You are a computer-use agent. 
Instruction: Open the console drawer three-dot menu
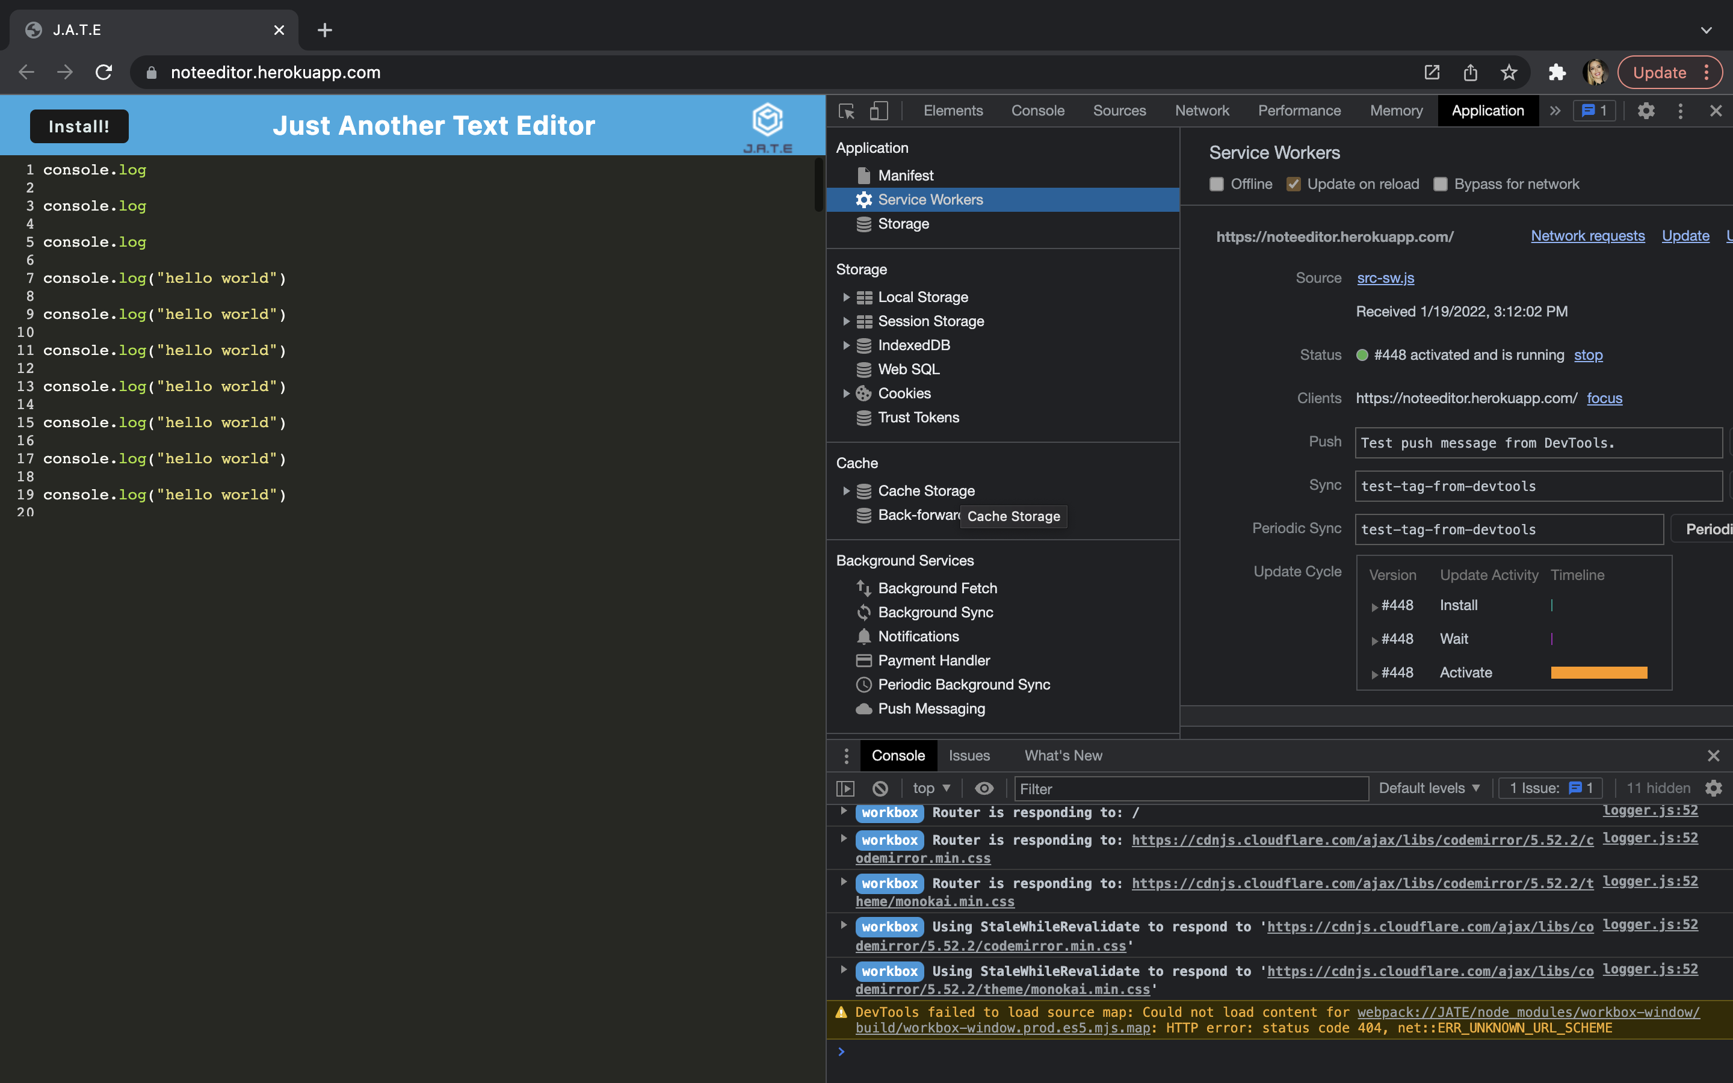pos(845,756)
